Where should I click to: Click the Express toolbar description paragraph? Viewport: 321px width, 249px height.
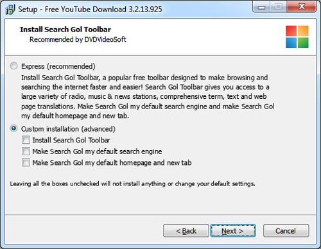pyautogui.click(x=148, y=96)
